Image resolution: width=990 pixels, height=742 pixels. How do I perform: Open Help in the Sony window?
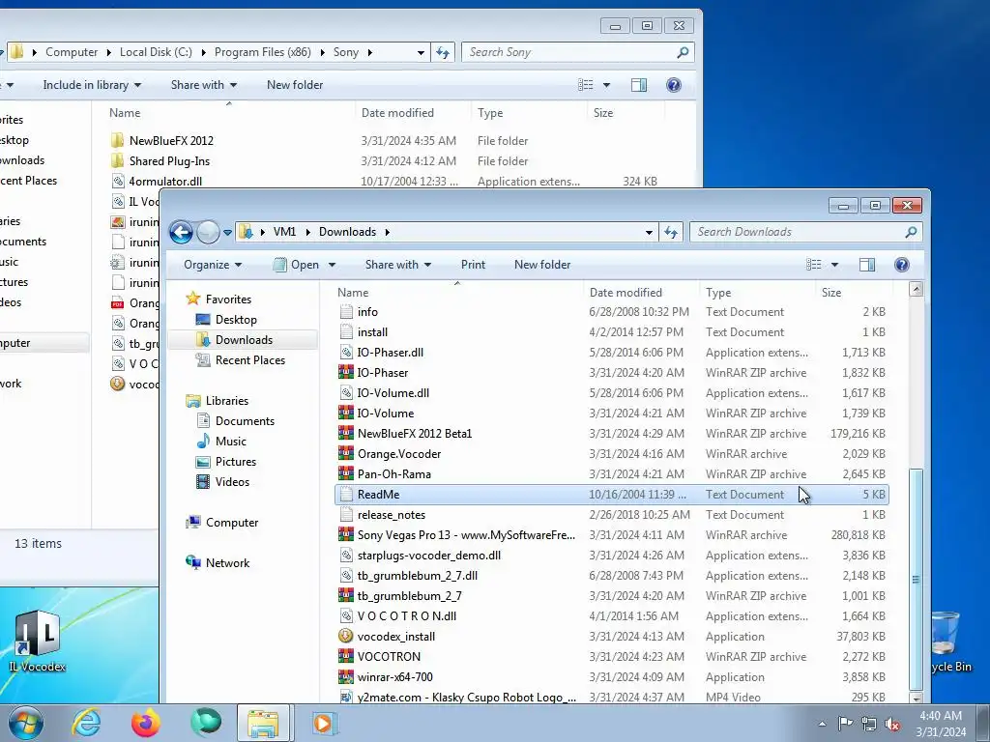(674, 85)
